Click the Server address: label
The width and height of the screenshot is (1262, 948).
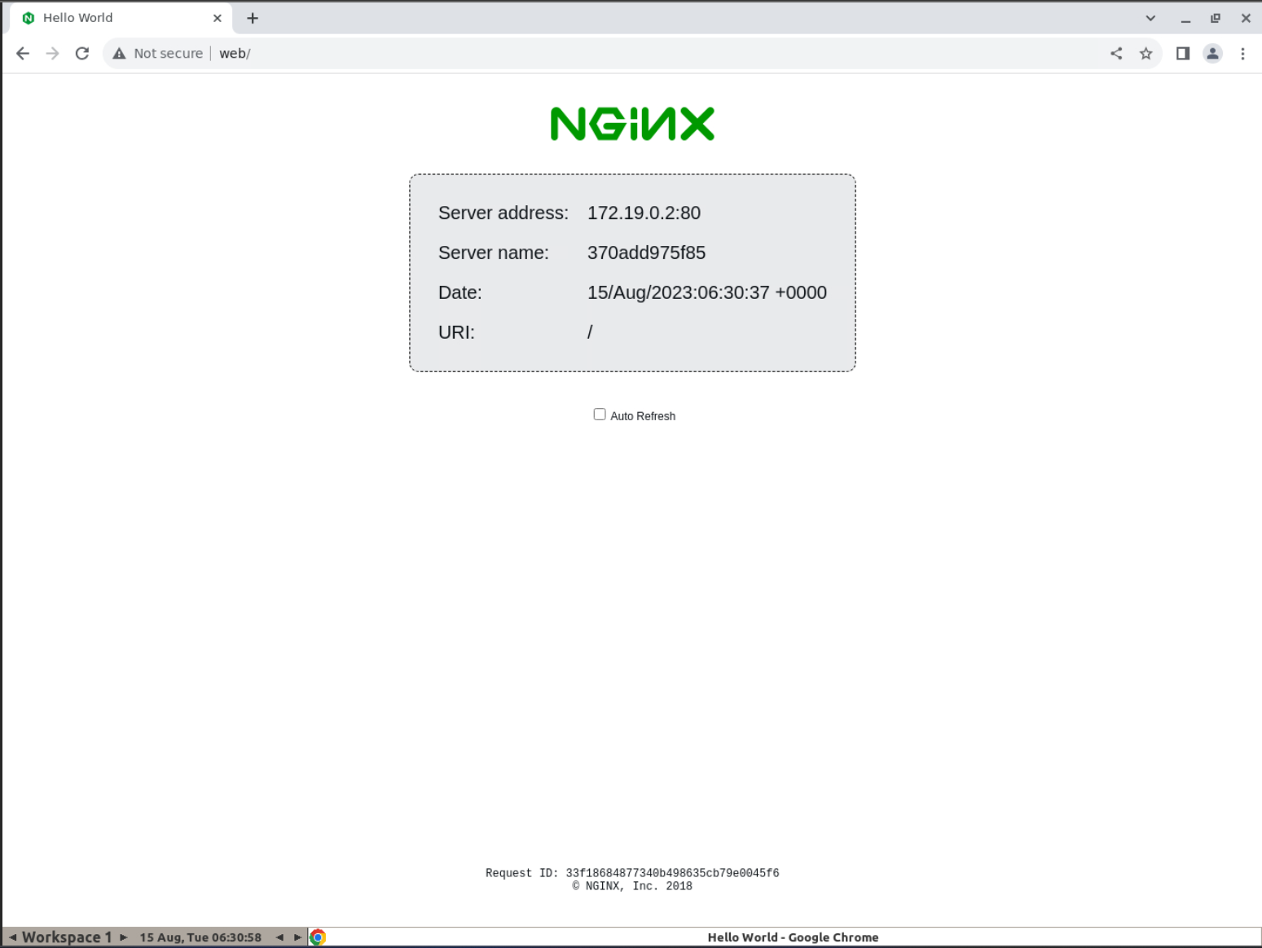[503, 213]
